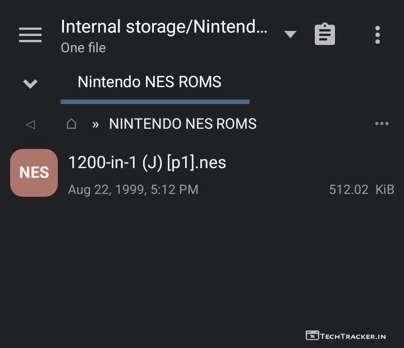This screenshot has width=404, height=348.
Task: Open the vertical three-dot overflow menu
Action: click(378, 35)
